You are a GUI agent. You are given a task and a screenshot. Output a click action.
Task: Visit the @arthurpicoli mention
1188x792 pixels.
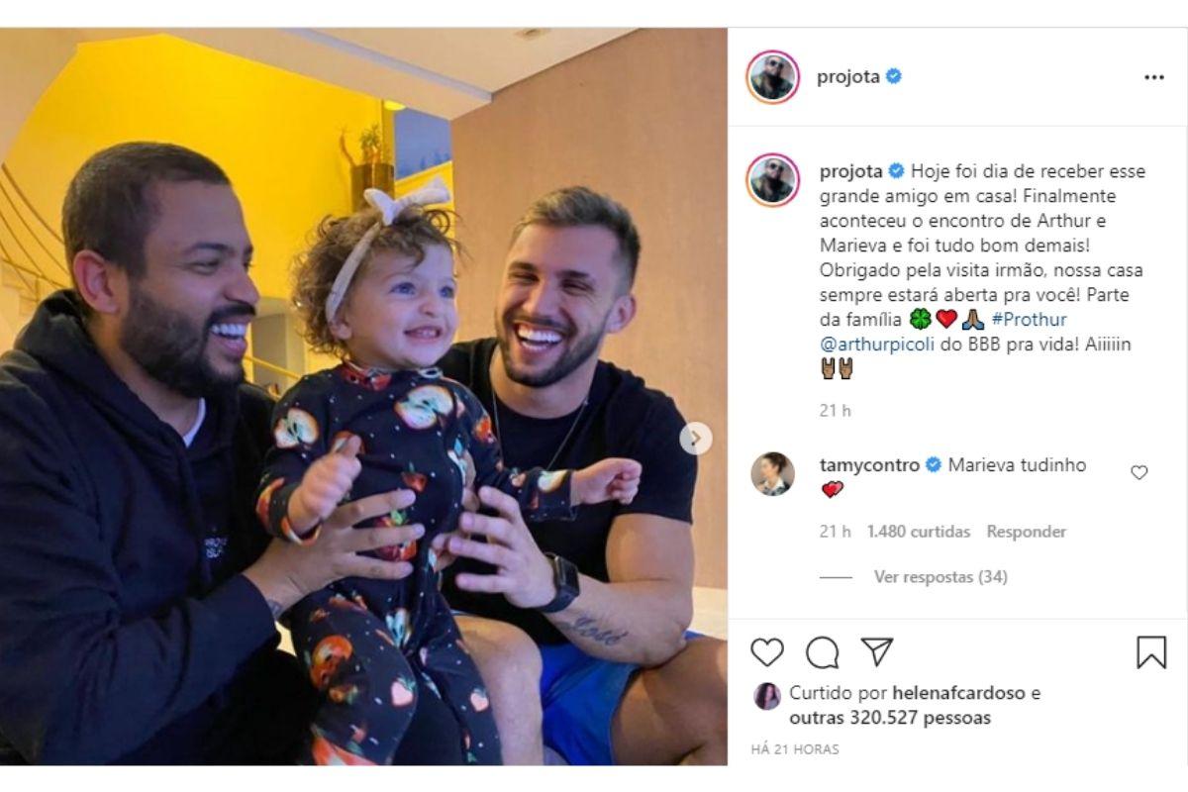(877, 345)
